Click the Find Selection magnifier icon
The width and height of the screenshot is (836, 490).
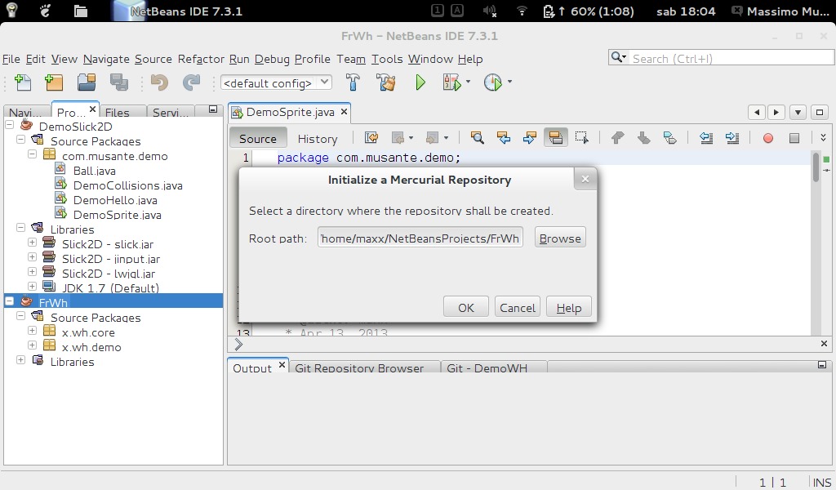(x=477, y=138)
